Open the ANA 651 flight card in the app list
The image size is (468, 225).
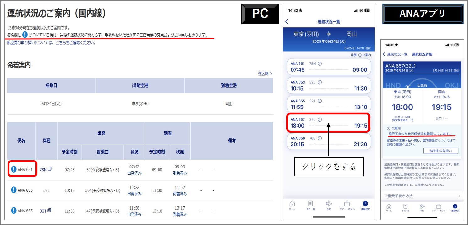(329, 67)
